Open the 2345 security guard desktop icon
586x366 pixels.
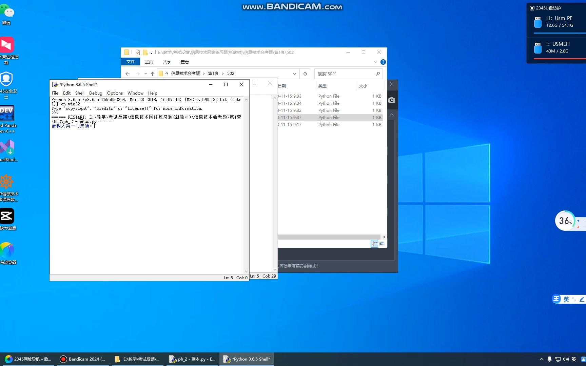pyautogui.click(x=7, y=85)
